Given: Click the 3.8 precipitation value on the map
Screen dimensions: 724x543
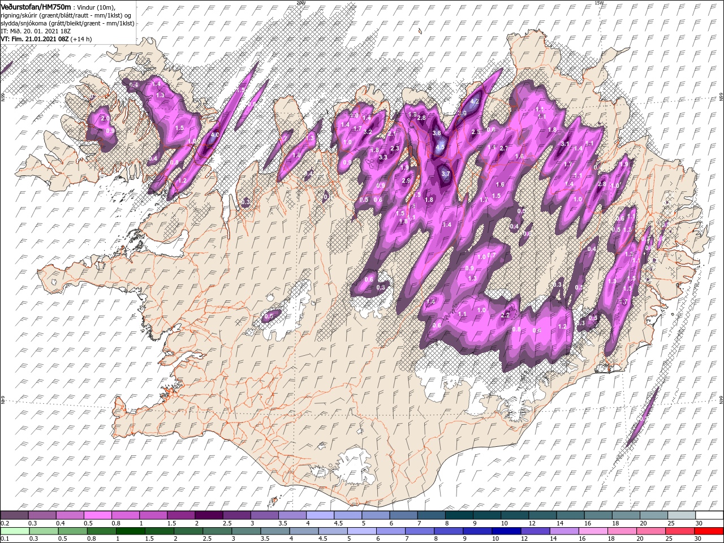Looking at the screenshot, I should 437,133.
